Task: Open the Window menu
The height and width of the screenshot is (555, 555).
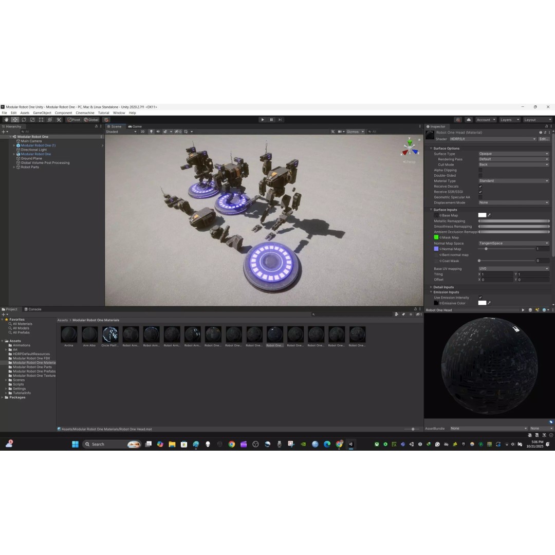Action: 119,113
